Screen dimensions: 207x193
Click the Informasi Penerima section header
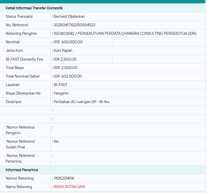coord(22,170)
